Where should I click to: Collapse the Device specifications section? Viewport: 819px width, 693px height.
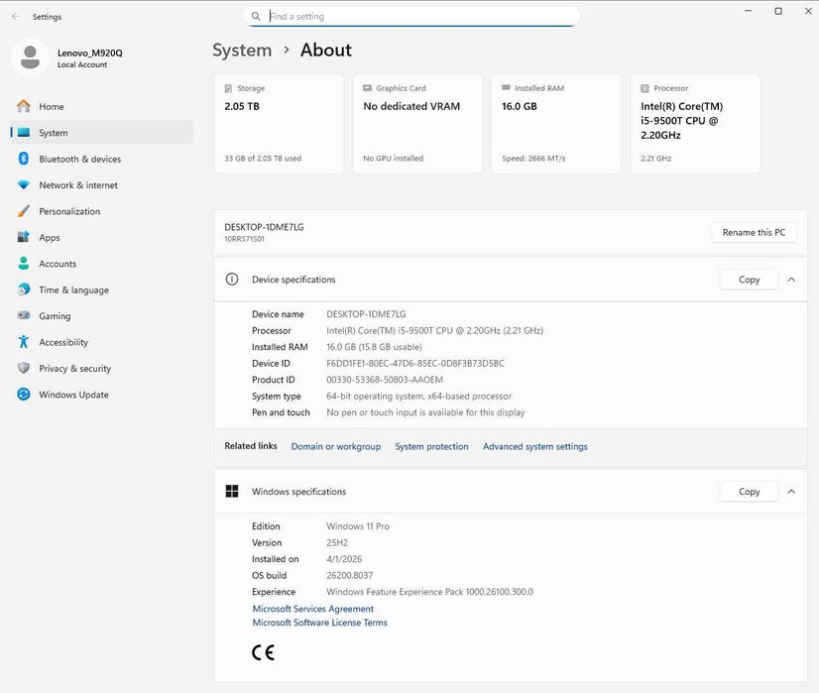pos(791,280)
